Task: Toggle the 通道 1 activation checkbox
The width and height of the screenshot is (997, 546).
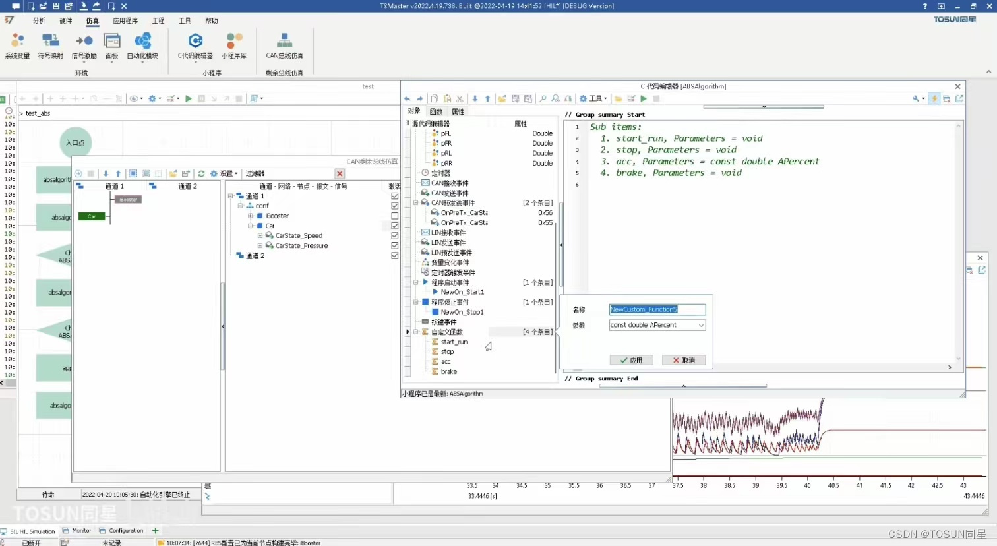Action: click(394, 196)
